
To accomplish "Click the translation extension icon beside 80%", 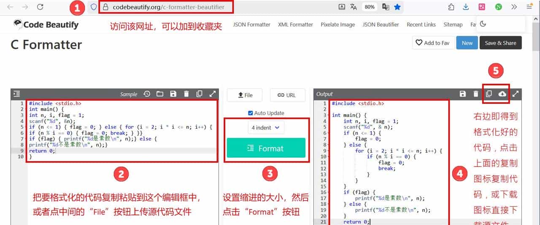I will tap(386, 7).
